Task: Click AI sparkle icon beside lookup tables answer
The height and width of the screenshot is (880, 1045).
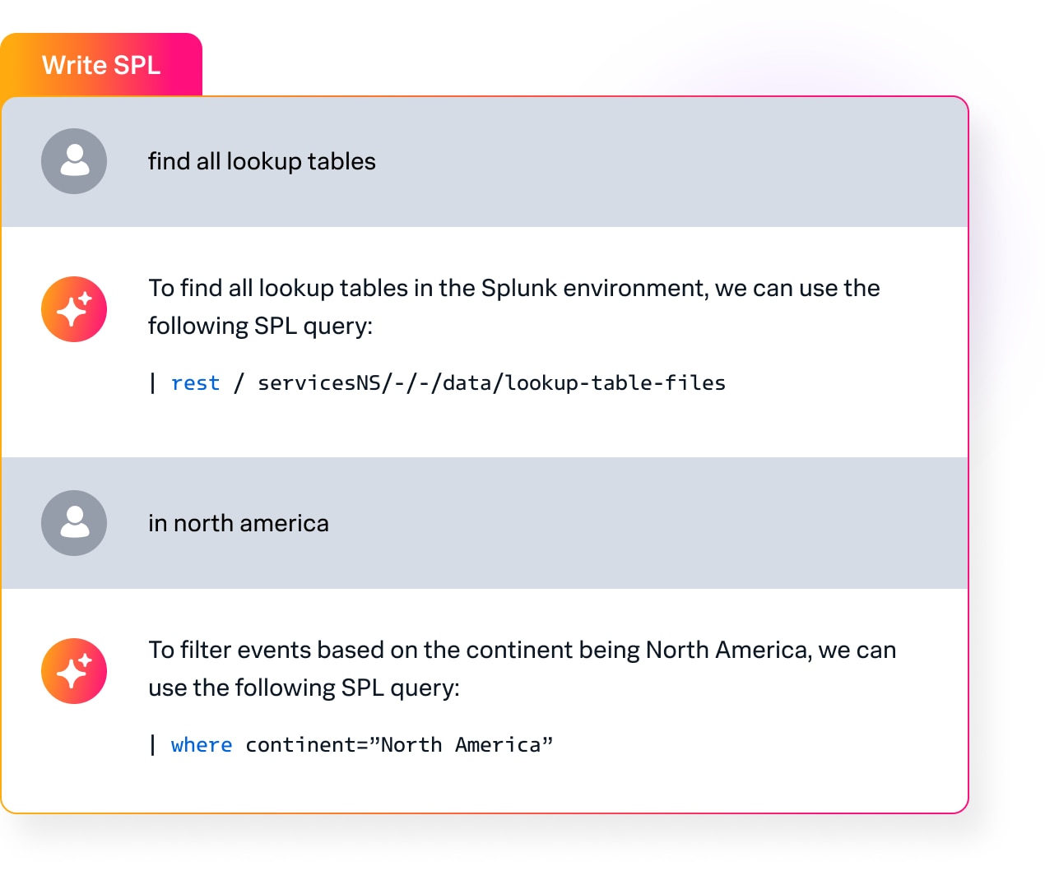Action: (x=74, y=309)
